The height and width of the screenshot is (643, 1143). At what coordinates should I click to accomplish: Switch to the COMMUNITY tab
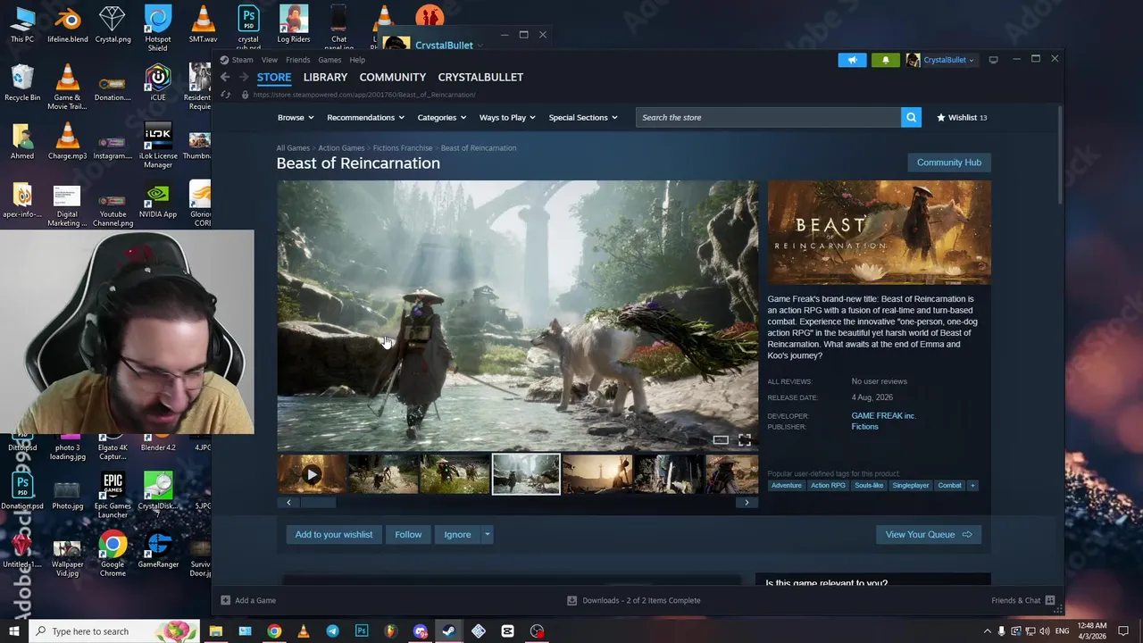[x=392, y=77]
